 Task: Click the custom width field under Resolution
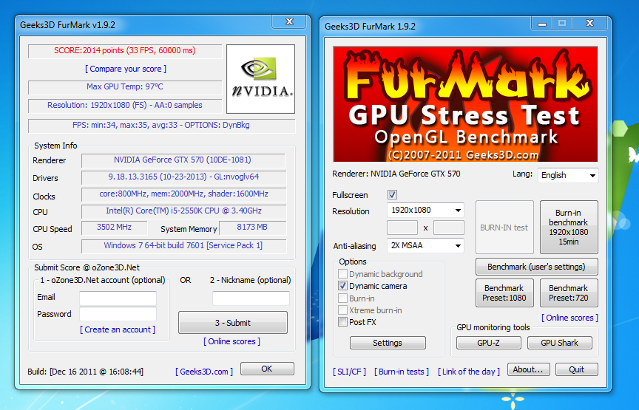pos(402,228)
